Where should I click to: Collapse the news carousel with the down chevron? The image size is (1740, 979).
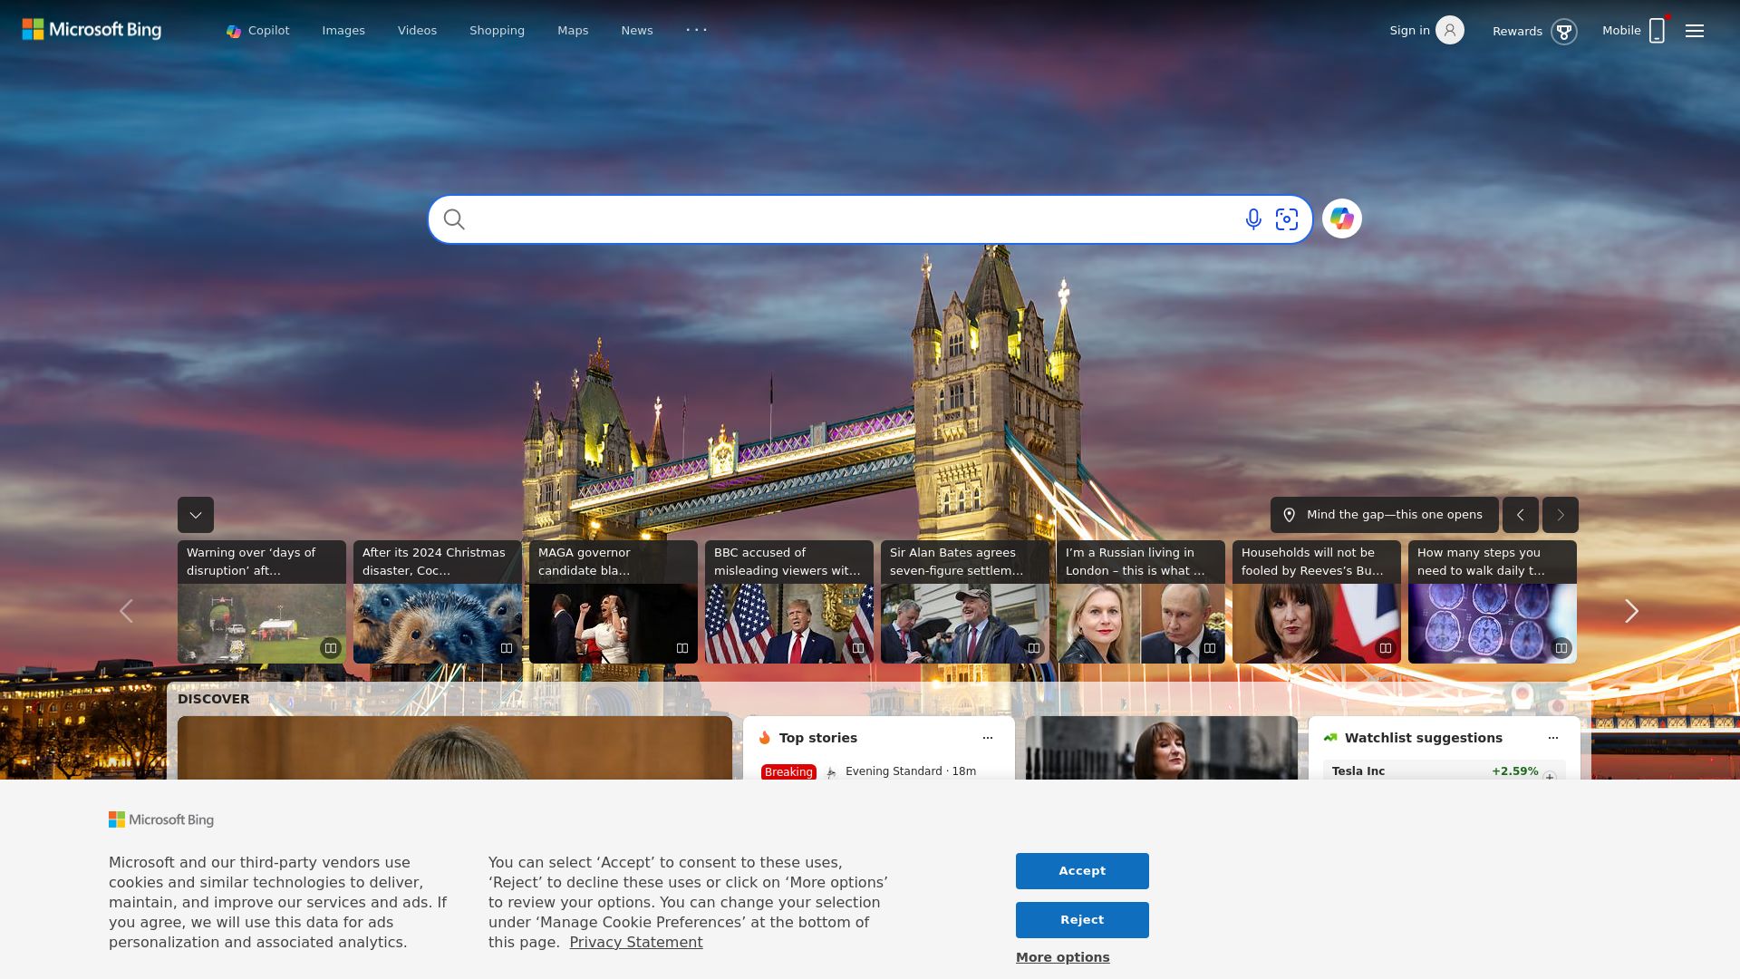tap(195, 515)
